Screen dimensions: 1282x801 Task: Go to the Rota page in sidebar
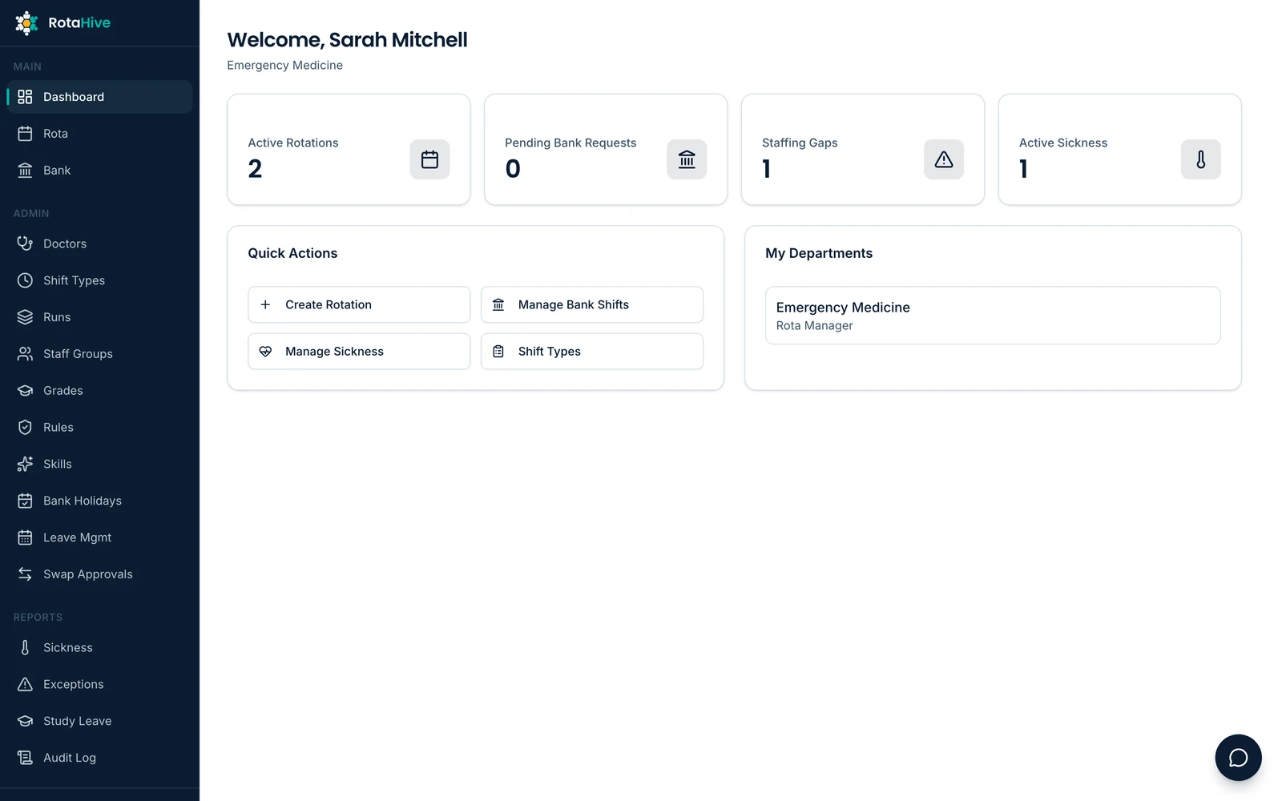(x=99, y=134)
